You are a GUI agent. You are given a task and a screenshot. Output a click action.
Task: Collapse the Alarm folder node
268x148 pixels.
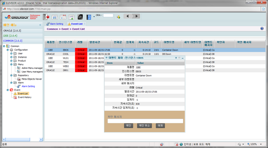(11, 83)
